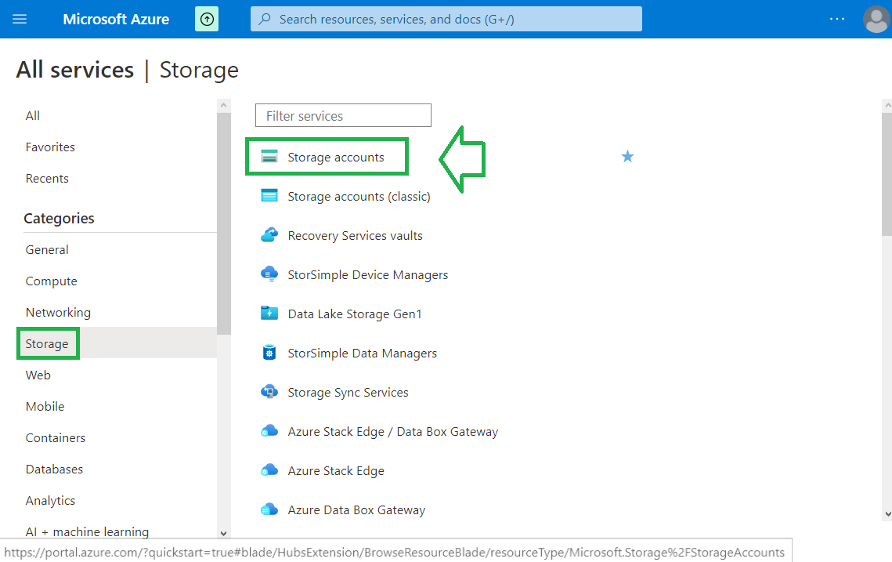
Task: Click the Recovery Services vaults icon
Action: (x=269, y=235)
